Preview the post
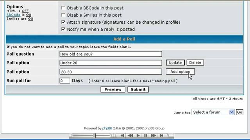This screenshot has width=250, height=140. click(113, 89)
